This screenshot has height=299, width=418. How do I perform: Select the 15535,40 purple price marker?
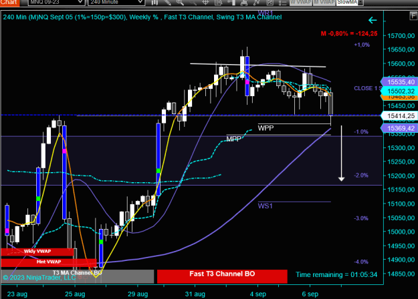(399, 81)
